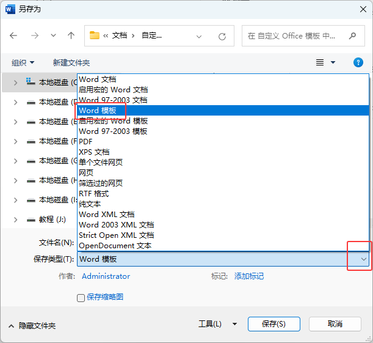Open the 保存类型 combo box

pos(223,259)
